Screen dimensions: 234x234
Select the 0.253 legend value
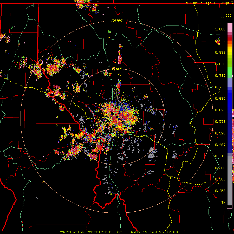point(220,191)
